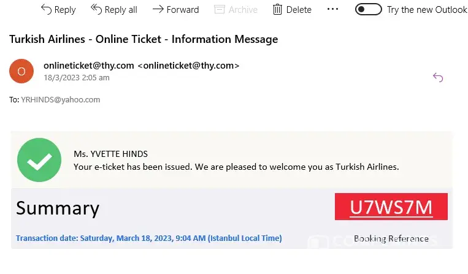
Task: Click the e-ticket issued message text
Action: click(x=236, y=166)
